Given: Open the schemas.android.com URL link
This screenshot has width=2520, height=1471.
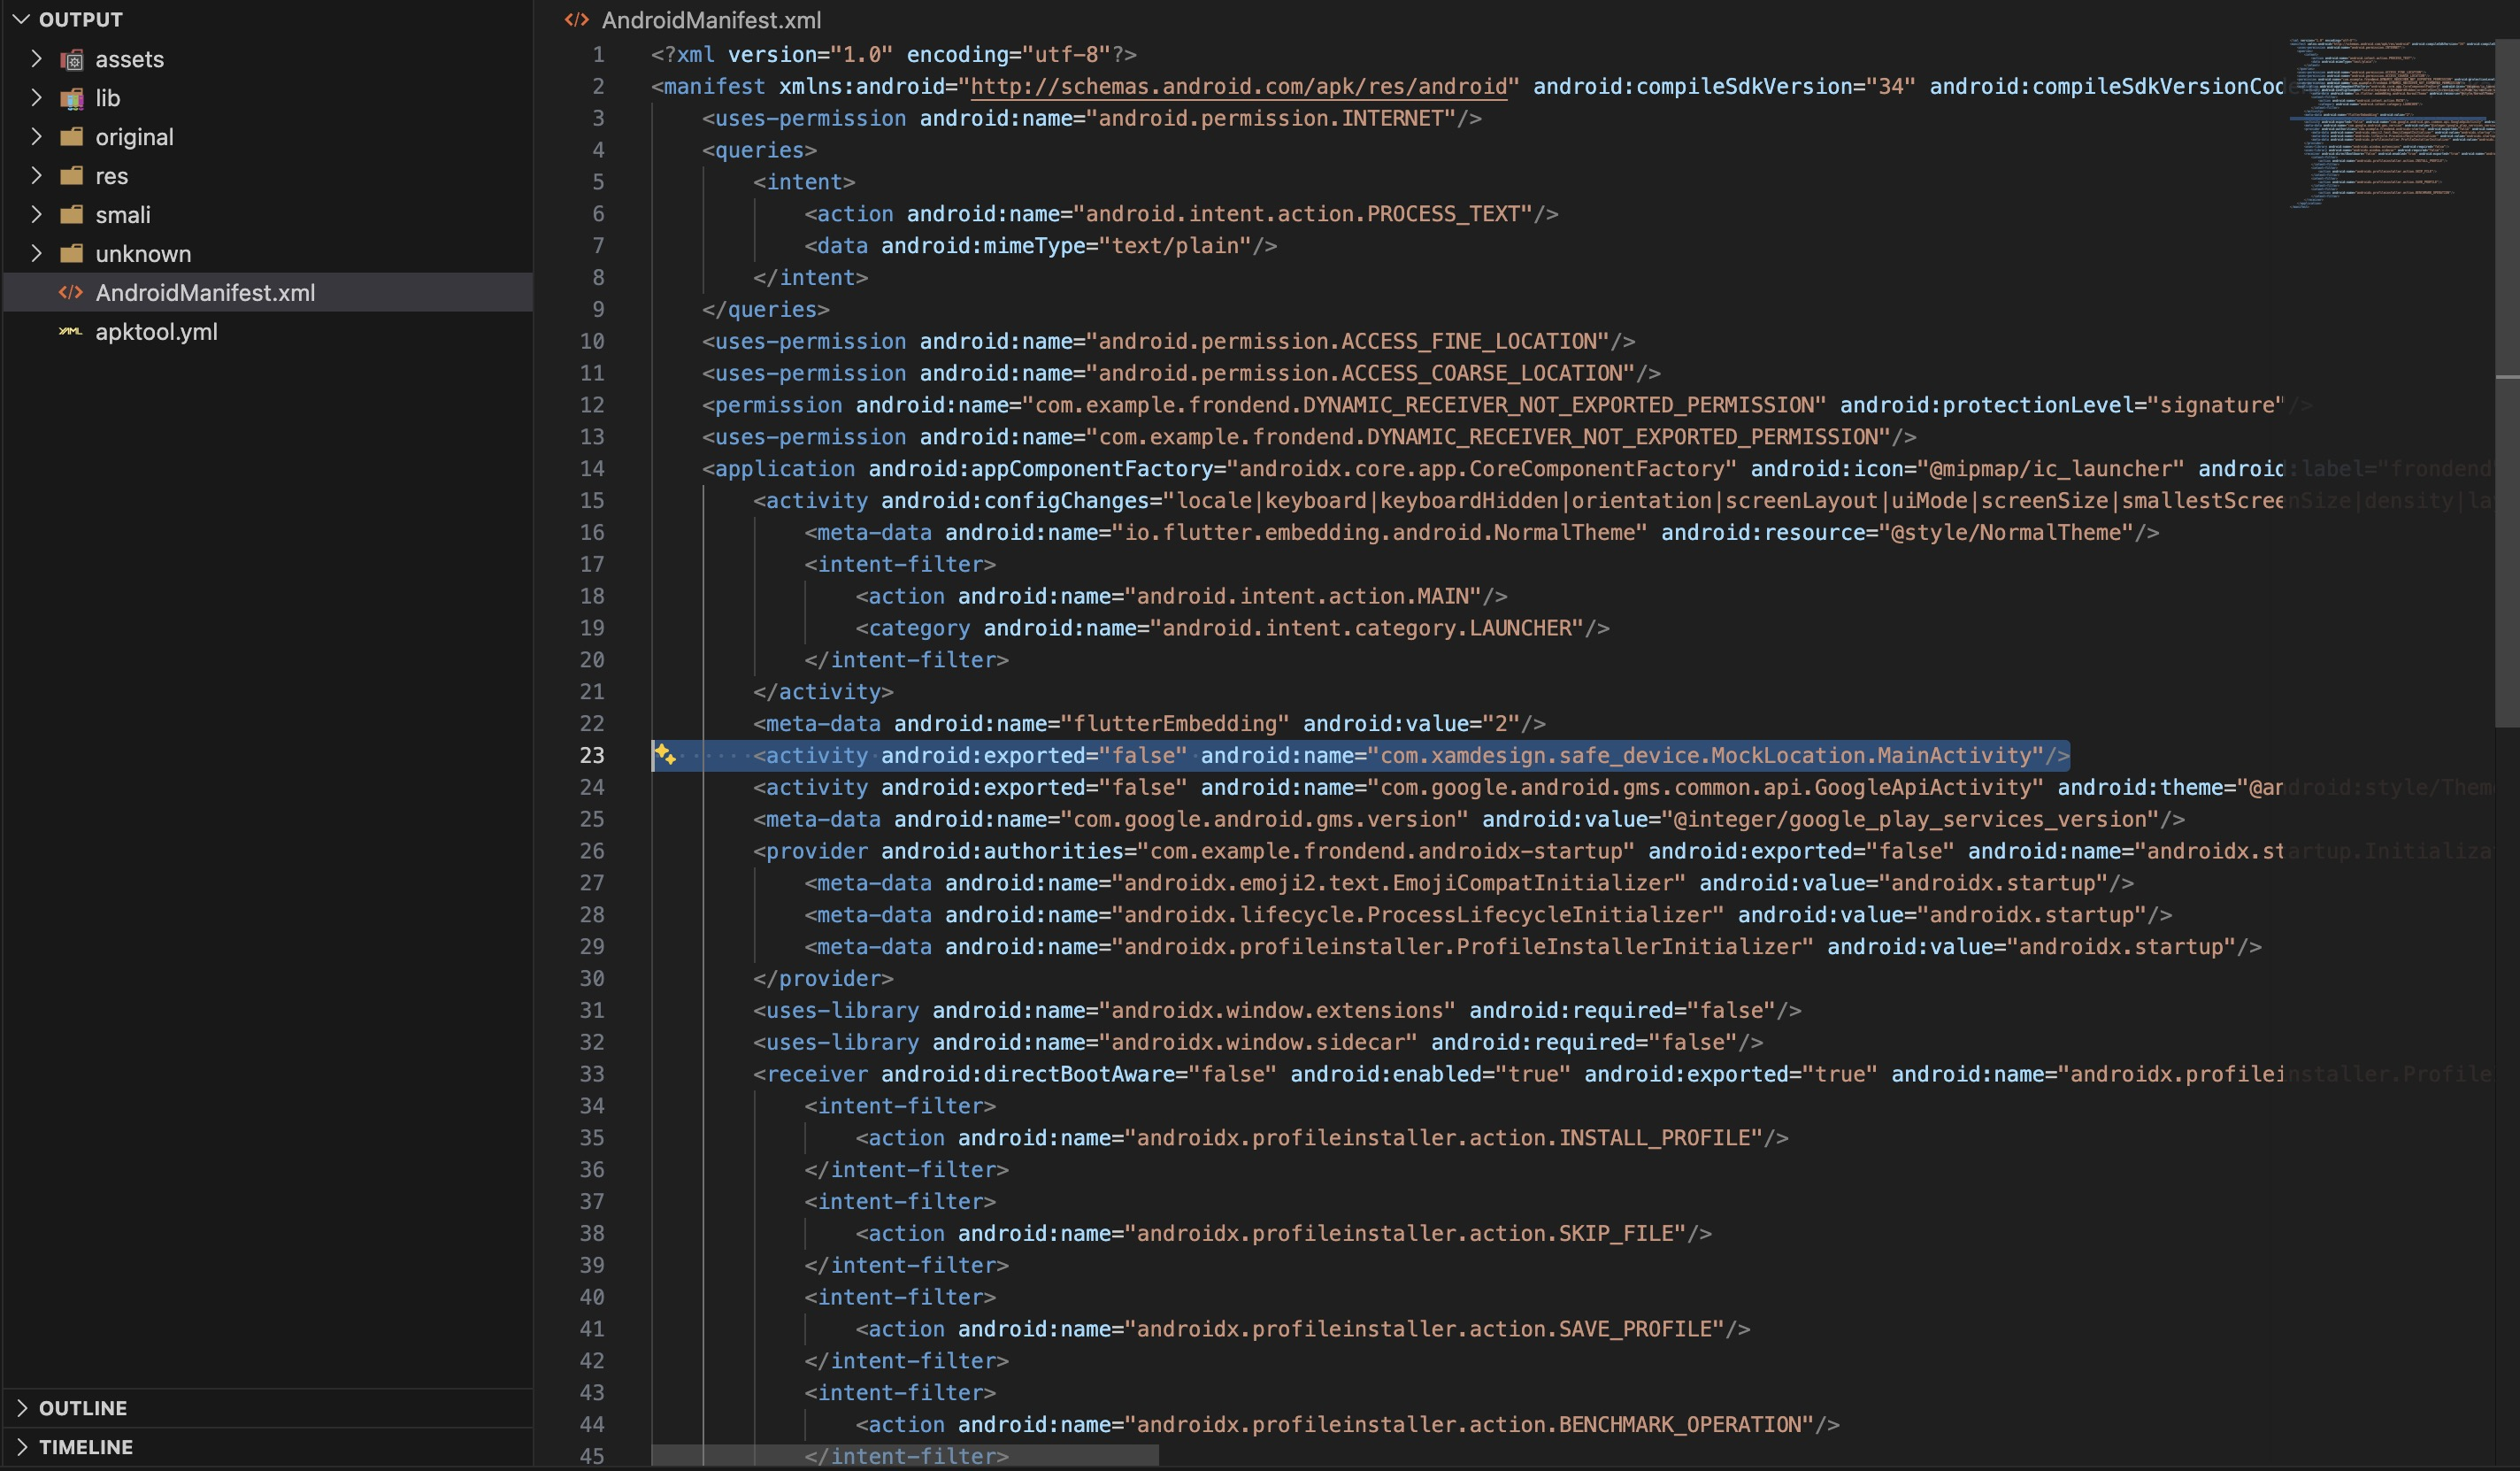Looking at the screenshot, I should point(1238,87).
